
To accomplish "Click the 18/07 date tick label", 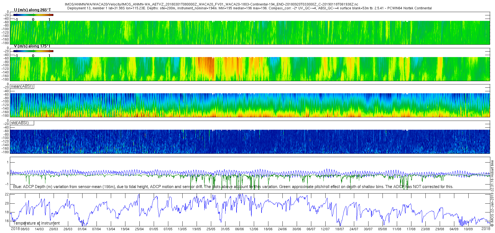I will click(x=340, y=229).
